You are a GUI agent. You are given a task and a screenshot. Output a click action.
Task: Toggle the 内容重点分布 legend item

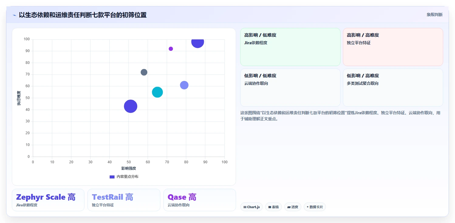click(124, 177)
